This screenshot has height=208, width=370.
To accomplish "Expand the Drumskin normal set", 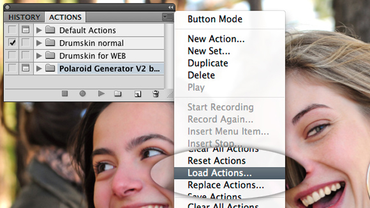I will [x=39, y=43].
